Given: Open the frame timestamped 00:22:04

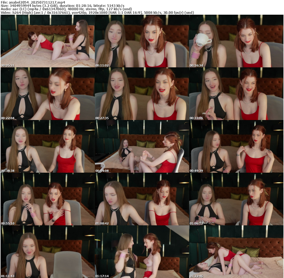Looking at the screenshot, I should [47, 94].
